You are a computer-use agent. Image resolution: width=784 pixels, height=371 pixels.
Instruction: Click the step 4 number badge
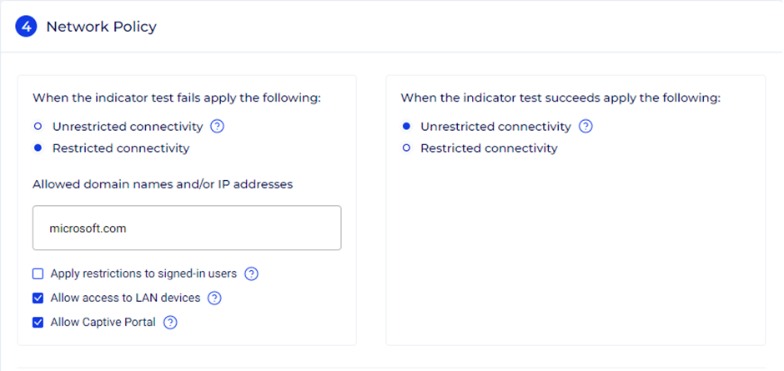pyautogui.click(x=26, y=27)
